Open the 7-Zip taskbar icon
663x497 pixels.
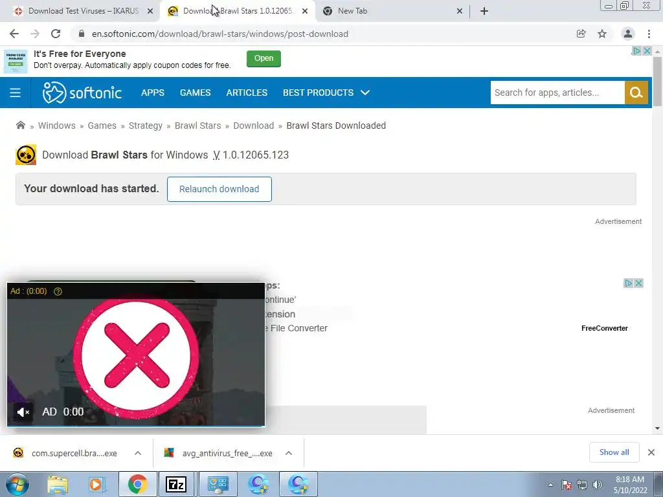click(176, 484)
